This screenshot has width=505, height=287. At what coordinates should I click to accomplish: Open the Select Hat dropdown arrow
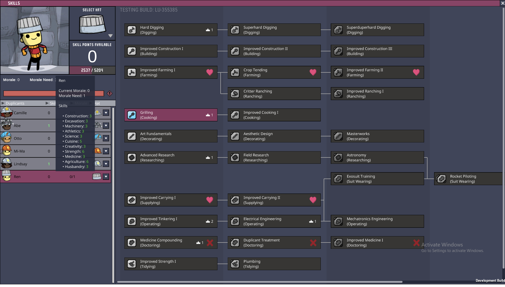pyautogui.click(x=110, y=36)
